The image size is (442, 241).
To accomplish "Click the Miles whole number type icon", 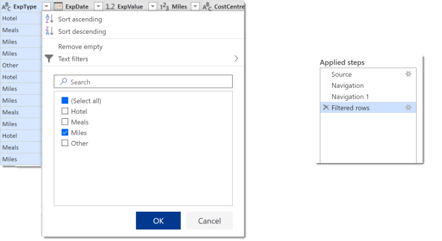I will [x=164, y=6].
